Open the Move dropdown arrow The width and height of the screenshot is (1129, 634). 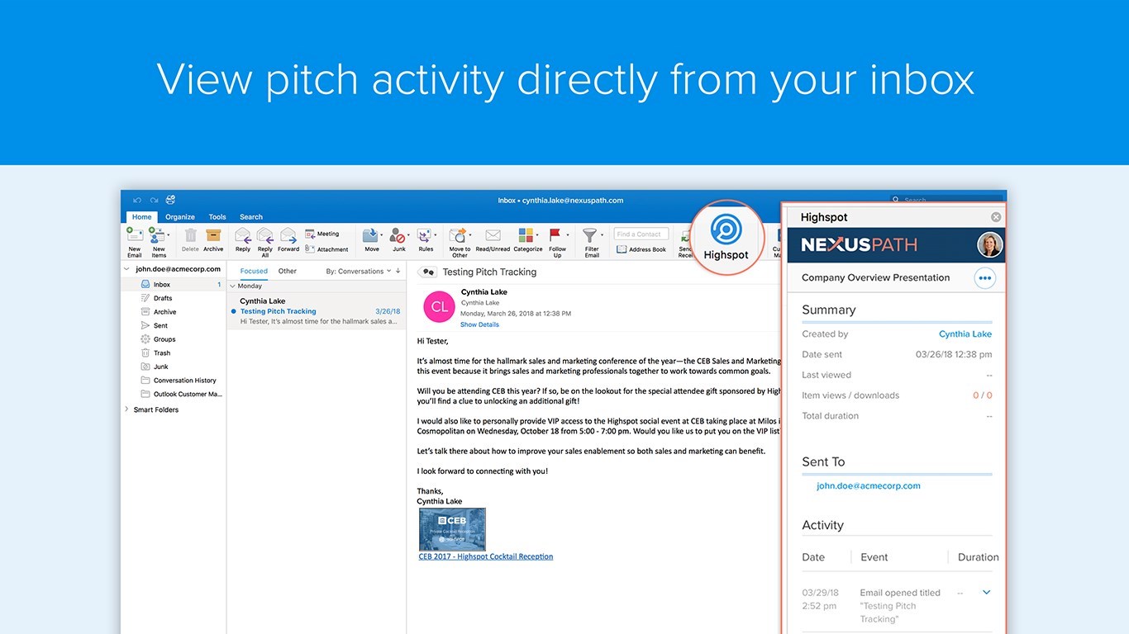point(381,236)
